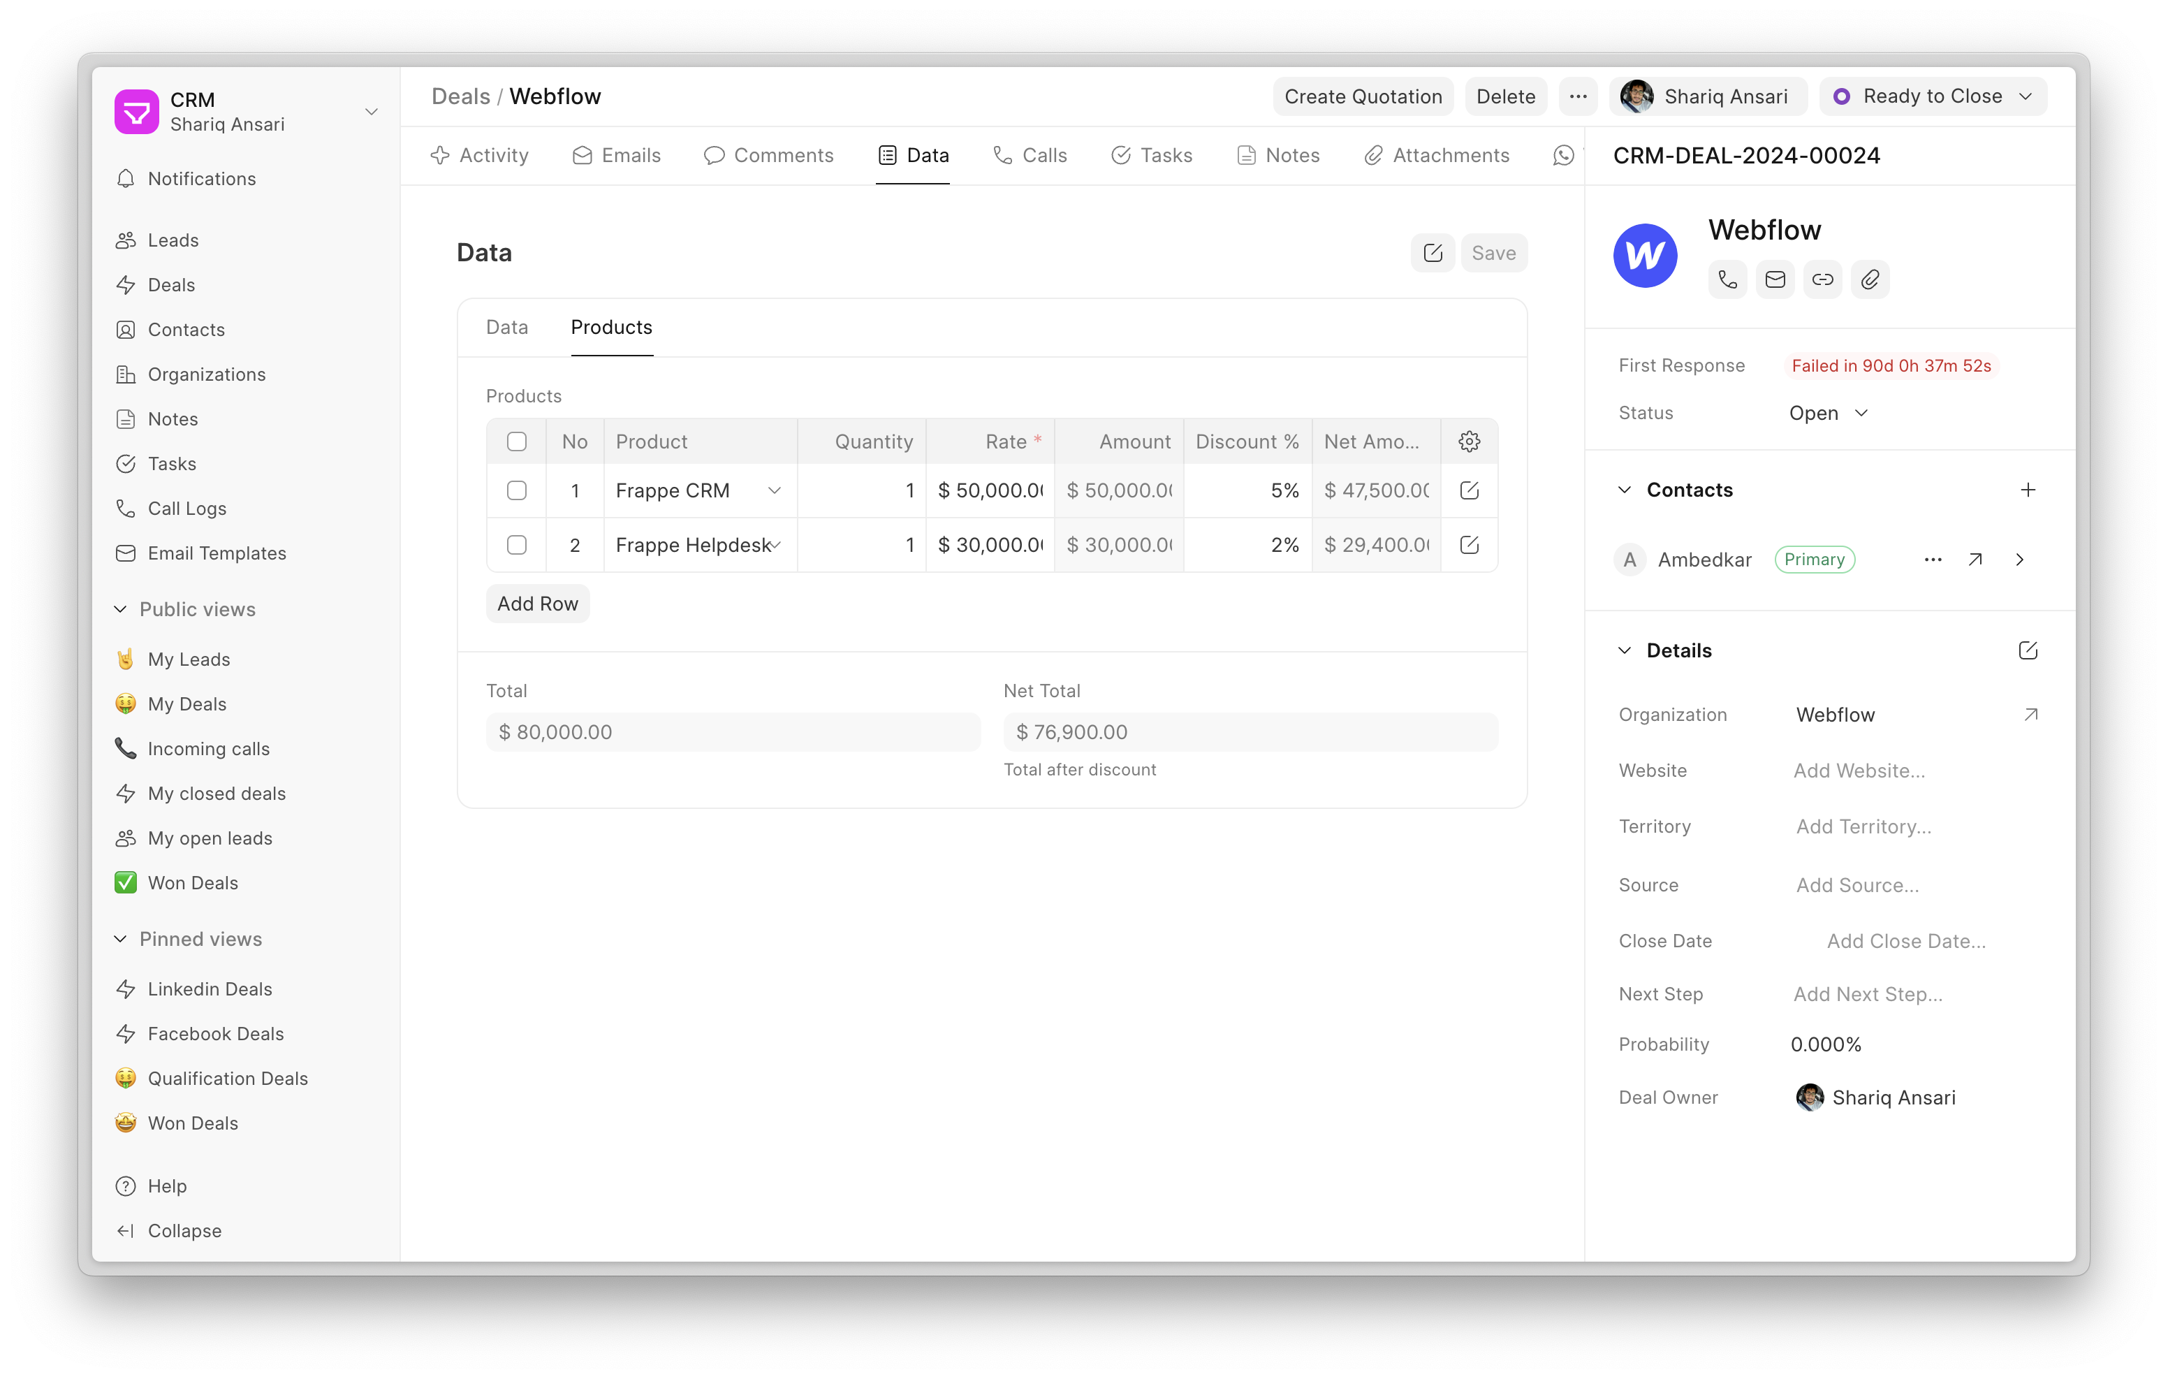Collapse the Public views section
This screenshot has height=1379, width=2168.
point(184,609)
